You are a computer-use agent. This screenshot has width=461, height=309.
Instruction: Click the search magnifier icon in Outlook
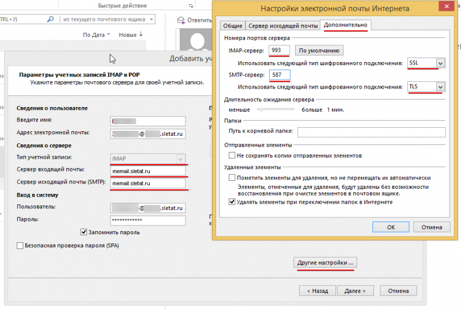tap(50, 19)
